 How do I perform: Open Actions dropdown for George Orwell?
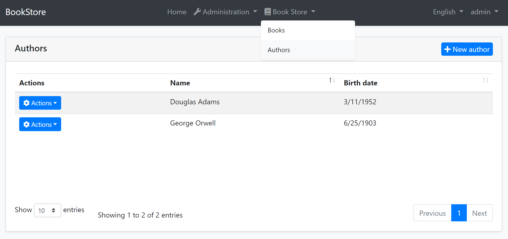(x=40, y=124)
